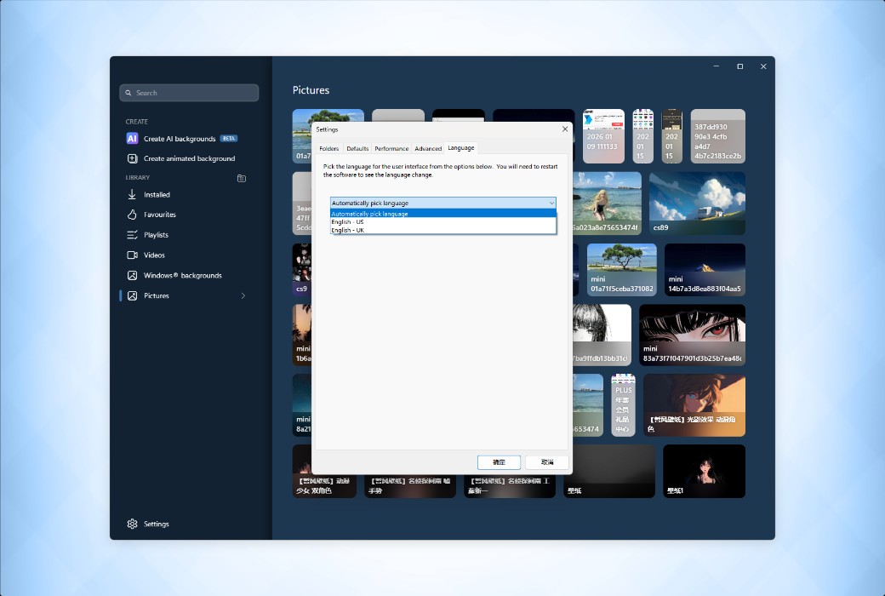Click the Pictures icon in the sidebar
Screen dimensions: 885x596
pyautogui.click(x=132, y=296)
